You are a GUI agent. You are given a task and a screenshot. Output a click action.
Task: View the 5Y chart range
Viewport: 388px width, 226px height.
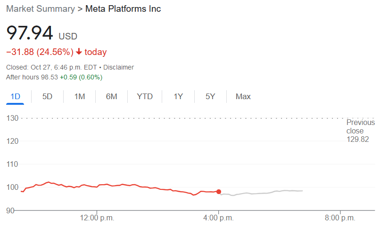click(210, 96)
